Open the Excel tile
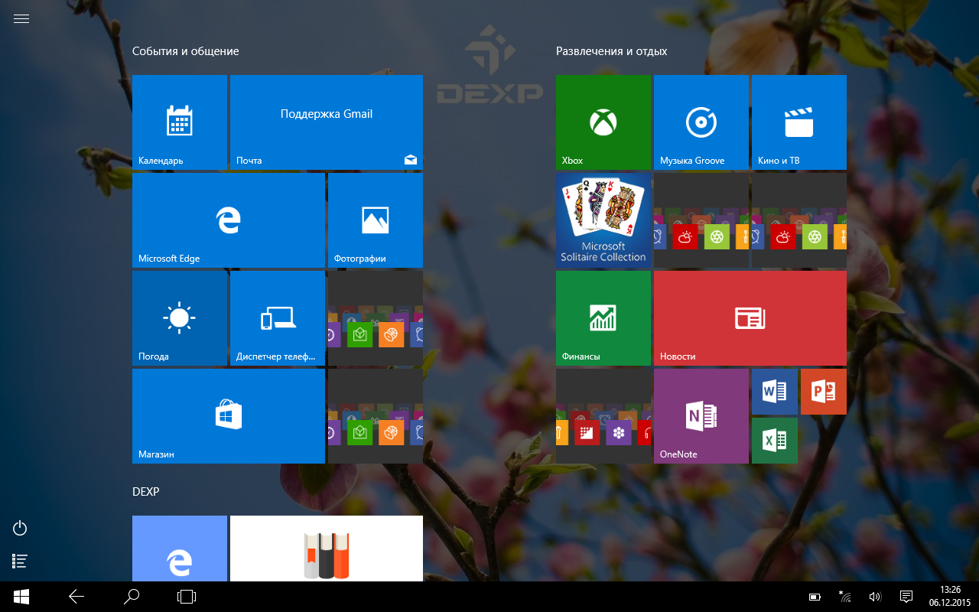979x612 pixels. [775, 441]
